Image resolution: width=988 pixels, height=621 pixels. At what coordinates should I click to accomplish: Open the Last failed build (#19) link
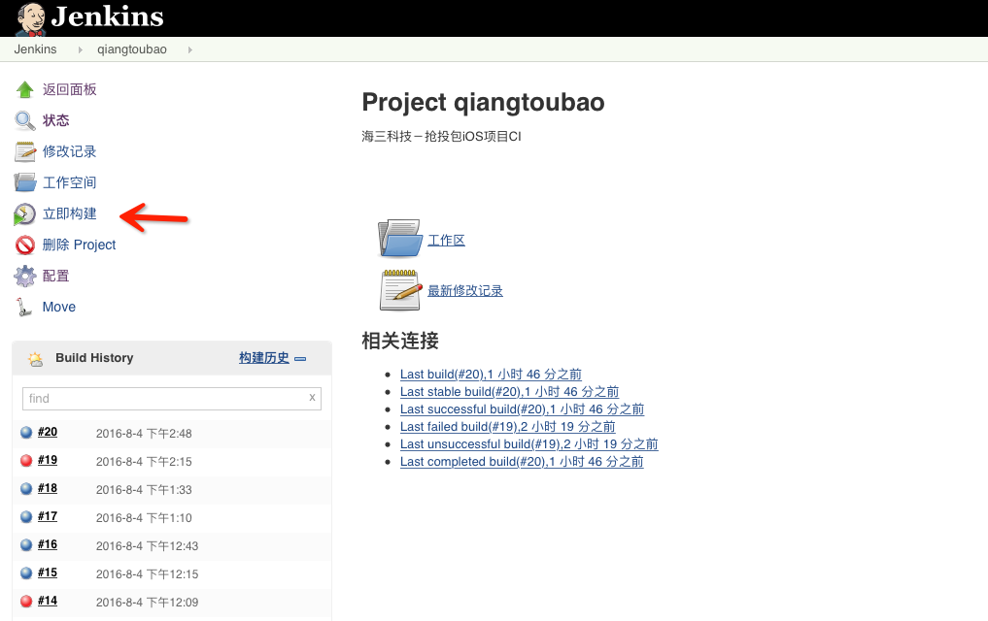coord(507,427)
